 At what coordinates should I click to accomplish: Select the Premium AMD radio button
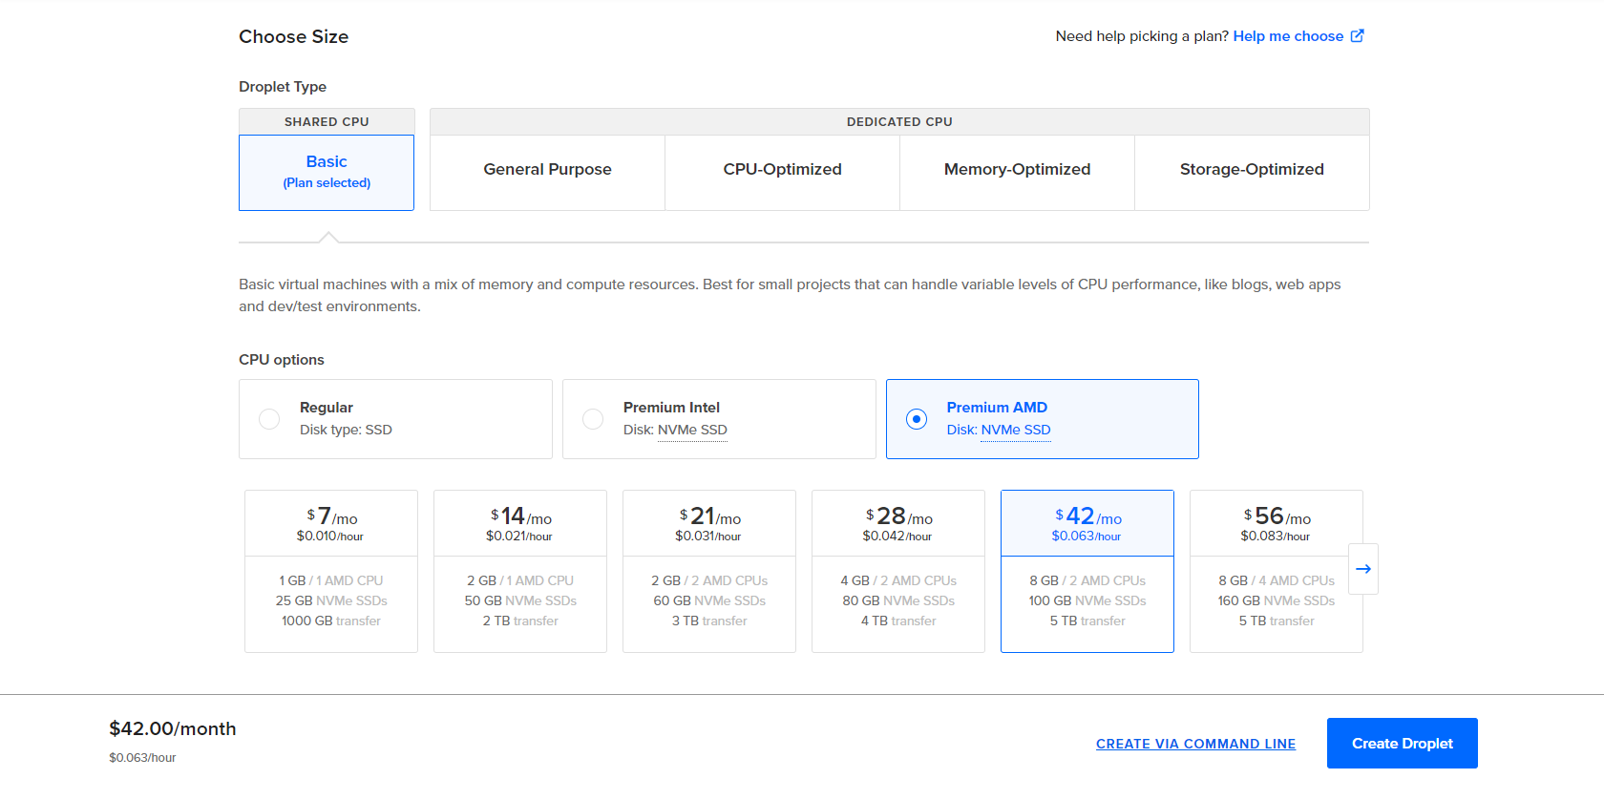point(917,419)
